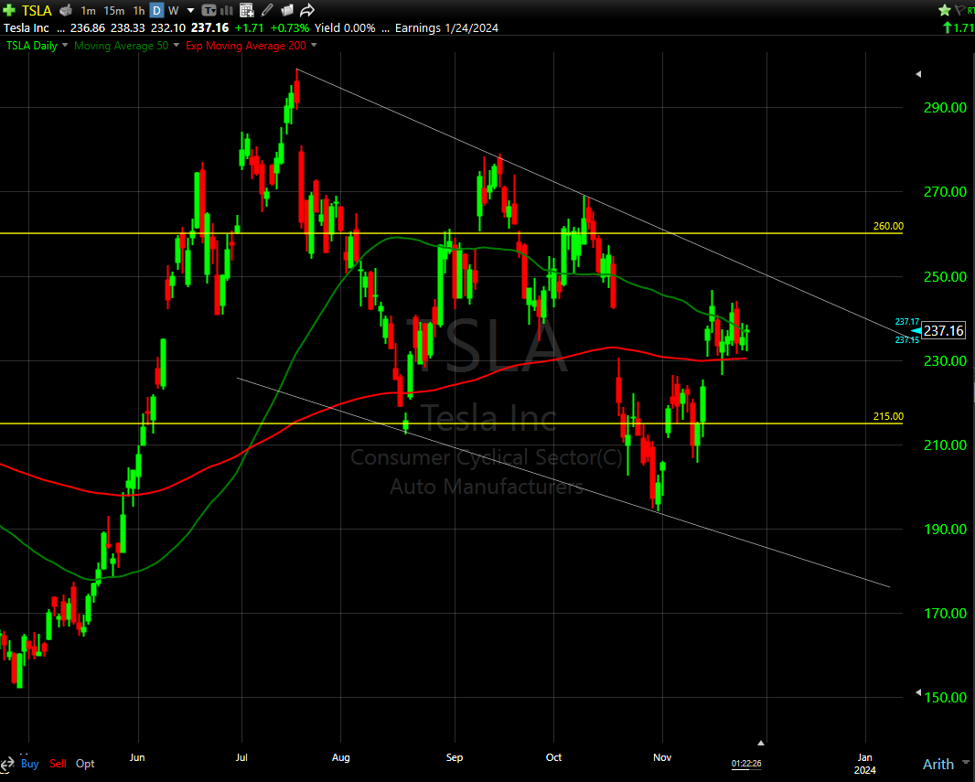The image size is (975, 782).
Task: Click the 290.00 price axis label
Action: pyautogui.click(x=945, y=108)
